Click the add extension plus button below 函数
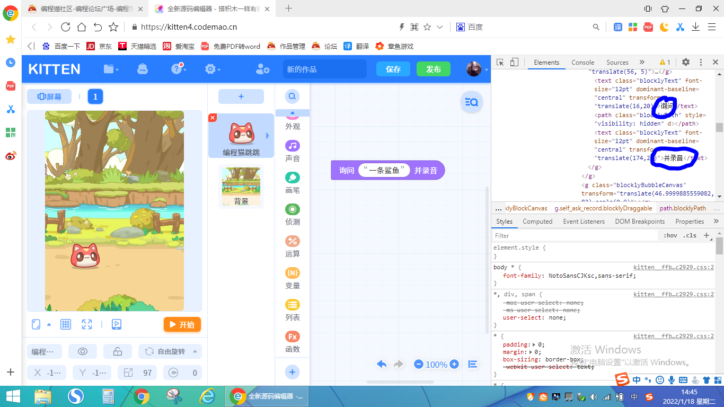Viewport: 724px width, 407px height. [x=292, y=372]
